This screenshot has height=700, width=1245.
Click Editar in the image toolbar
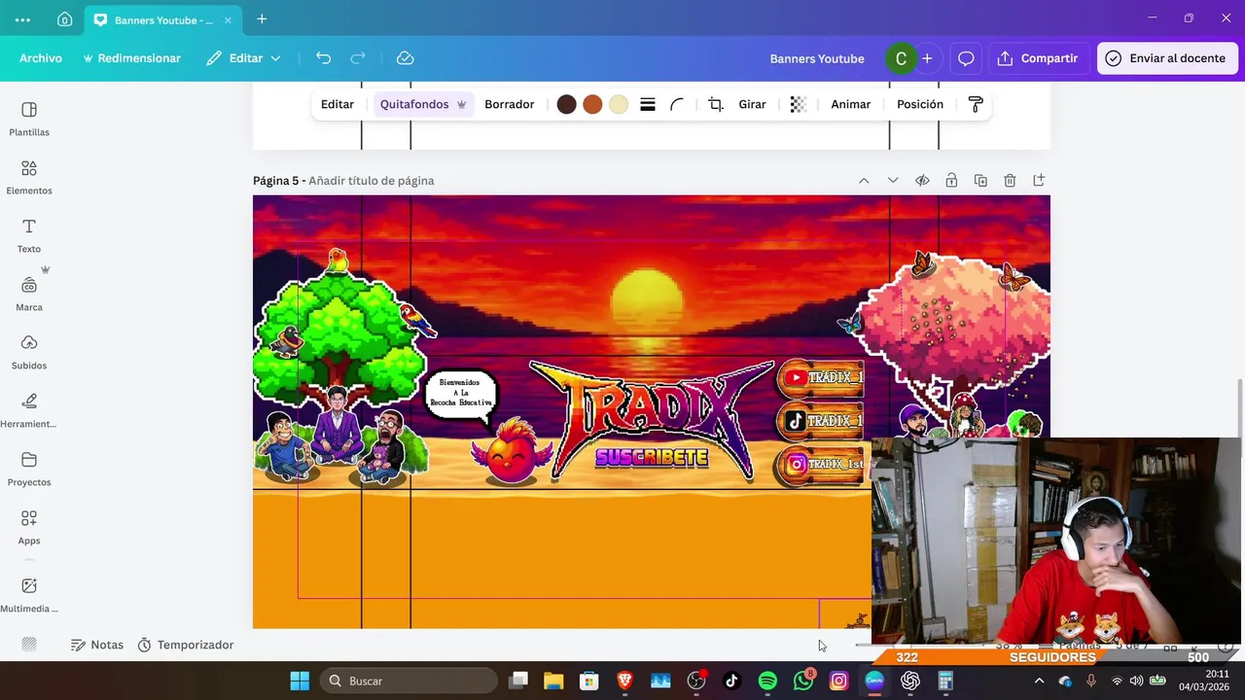[x=338, y=104]
